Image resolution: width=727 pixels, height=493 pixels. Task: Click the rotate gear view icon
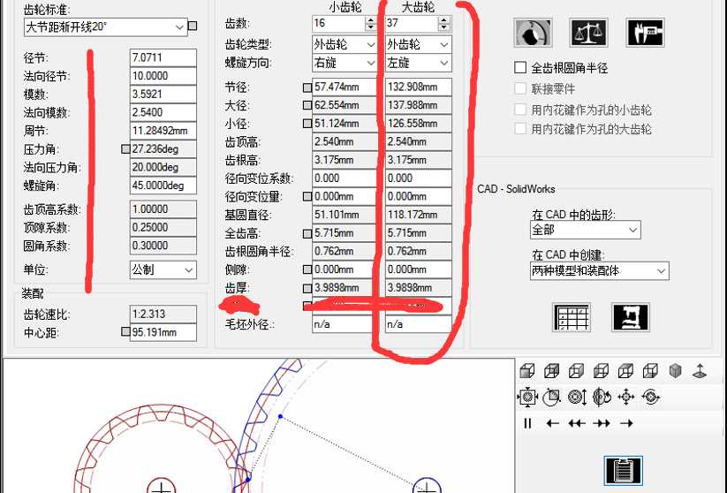point(602,397)
